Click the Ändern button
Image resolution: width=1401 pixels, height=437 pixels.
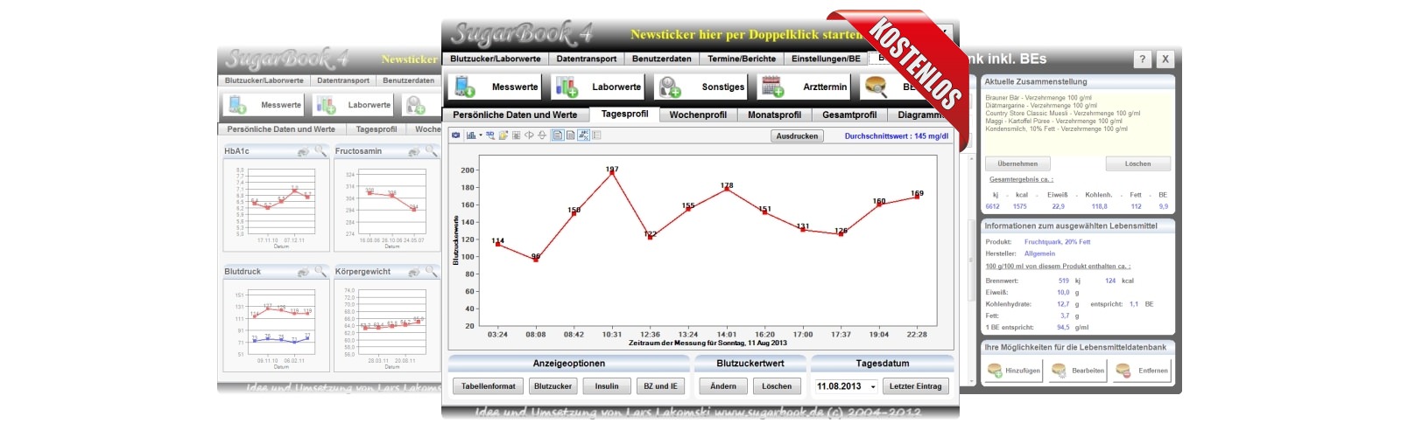point(723,386)
